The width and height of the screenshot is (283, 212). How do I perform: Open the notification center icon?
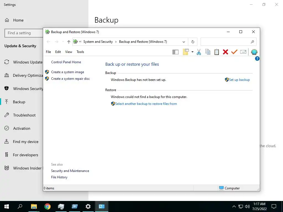coord(274,206)
